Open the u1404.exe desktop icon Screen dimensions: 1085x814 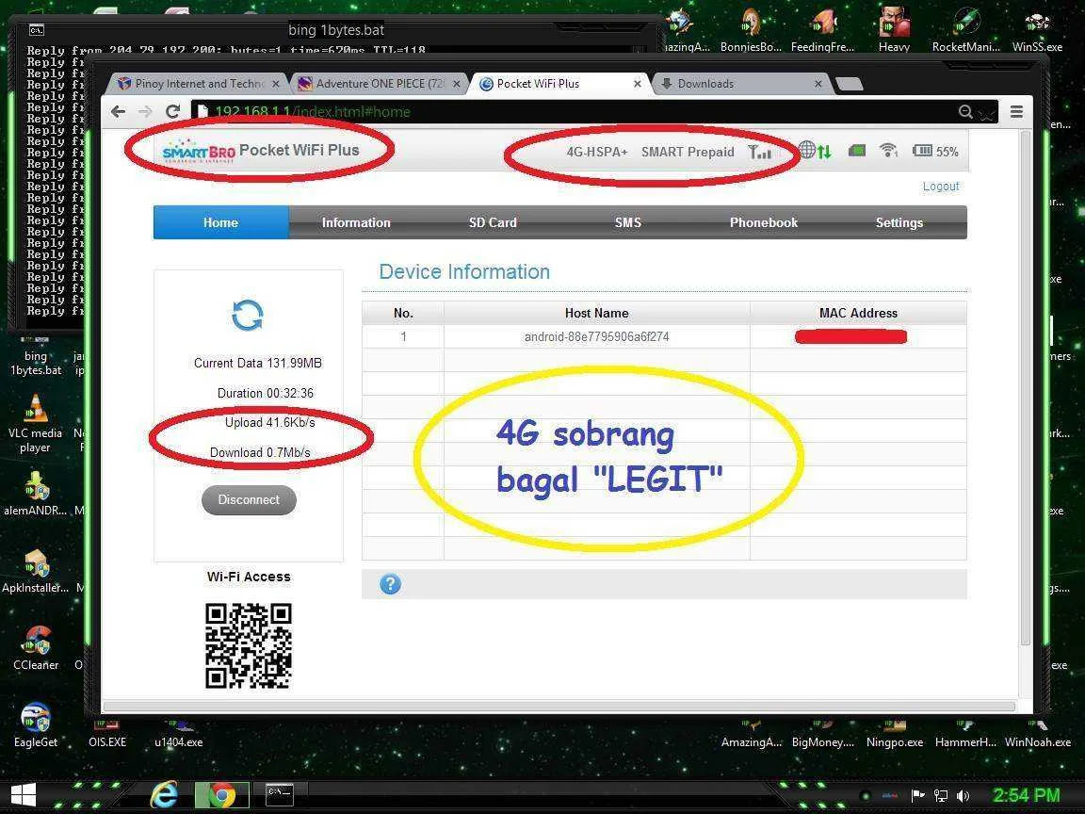click(179, 735)
